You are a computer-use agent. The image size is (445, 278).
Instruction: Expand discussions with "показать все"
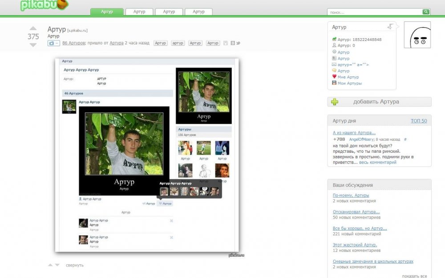(414, 276)
